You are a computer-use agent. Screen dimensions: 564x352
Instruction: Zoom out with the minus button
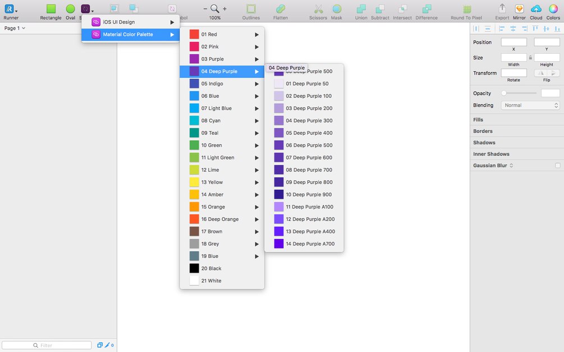[x=205, y=8]
